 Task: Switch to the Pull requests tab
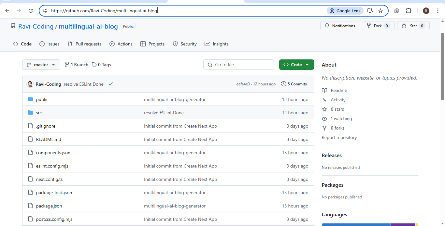[x=84, y=44]
